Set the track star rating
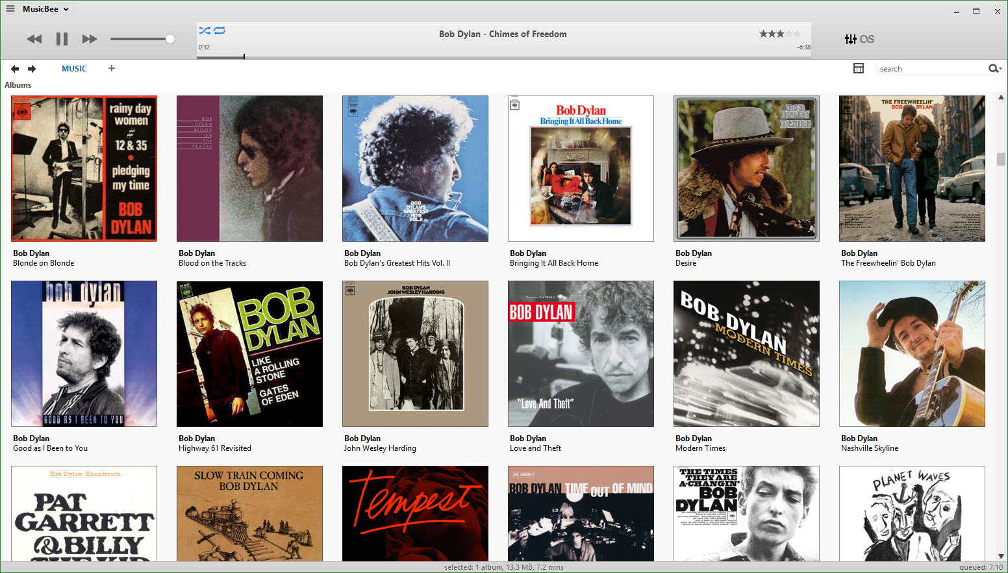 click(x=781, y=34)
